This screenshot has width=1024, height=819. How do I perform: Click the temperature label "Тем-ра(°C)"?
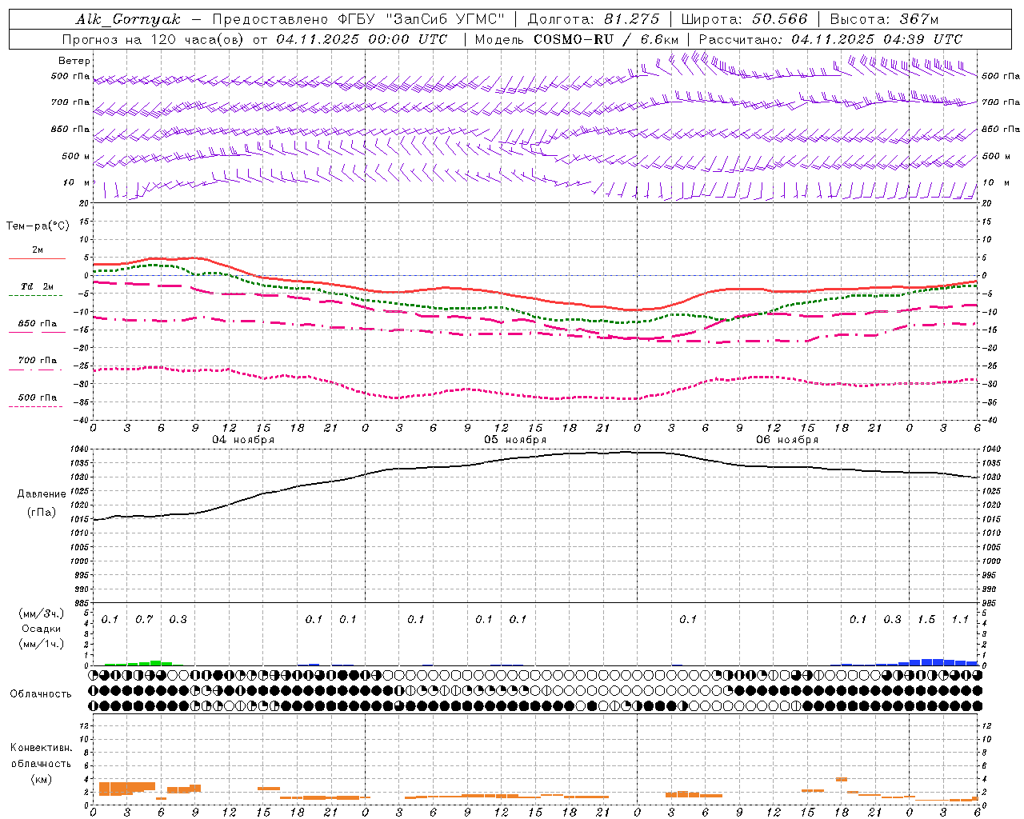click(x=38, y=226)
